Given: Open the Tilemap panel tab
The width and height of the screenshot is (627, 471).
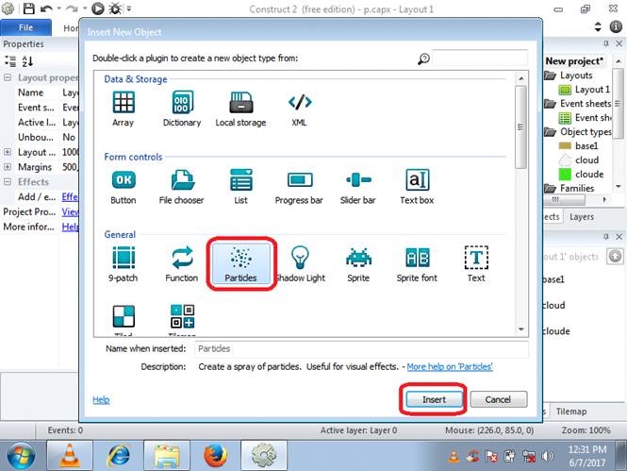Looking at the screenshot, I should click(571, 412).
